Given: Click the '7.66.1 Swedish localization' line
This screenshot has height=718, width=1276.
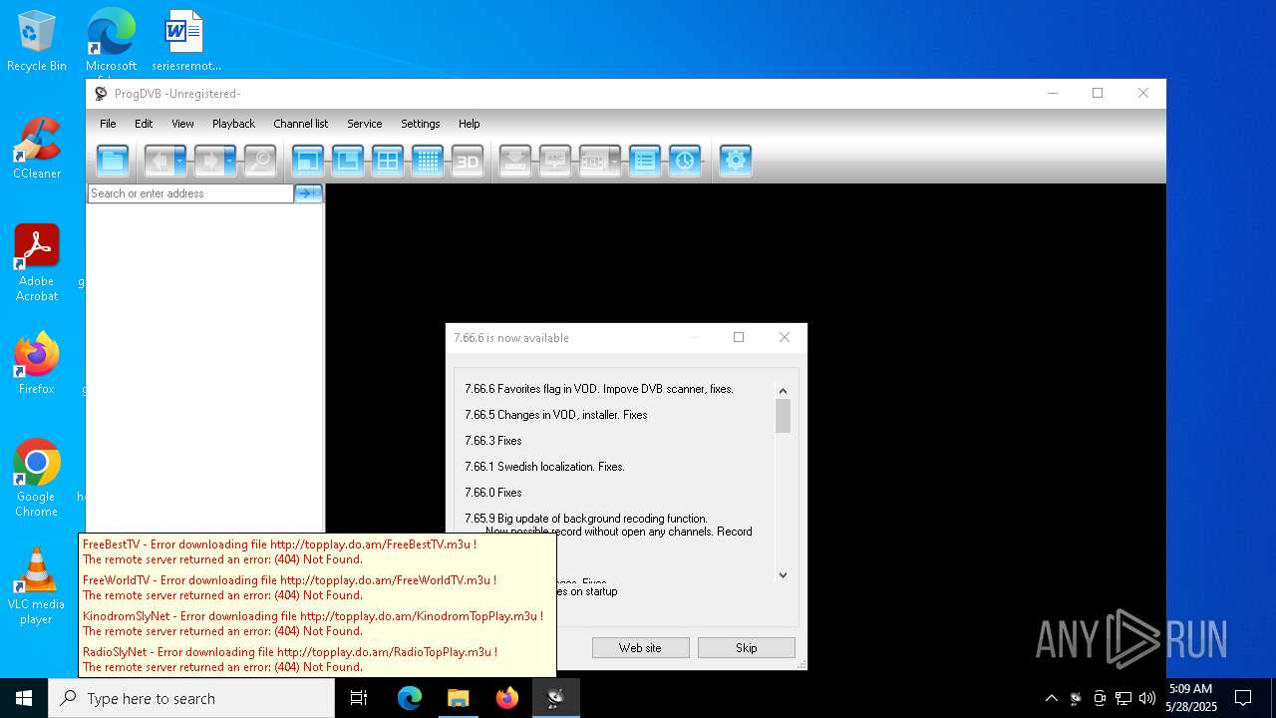Looking at the screenshot, I should click(x=544, y=467).
